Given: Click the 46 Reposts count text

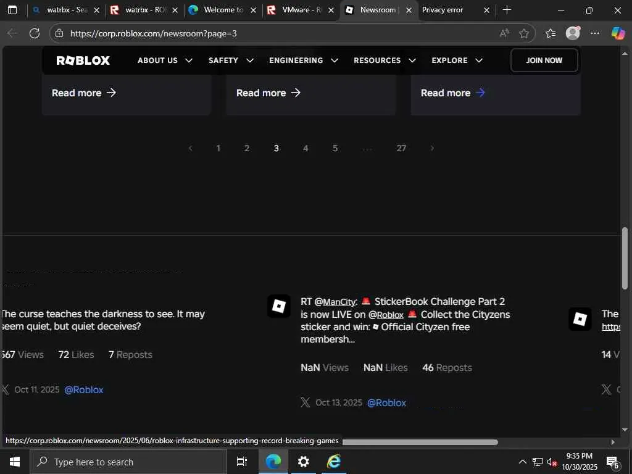Looking at the screenshot, I should [x=447, y=368].
